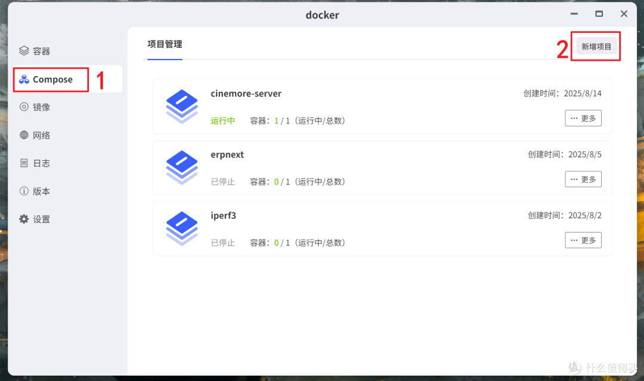644x381 pixels.
Task: Show 更多 actions for iperf3
Action: [x=583, y=240]
